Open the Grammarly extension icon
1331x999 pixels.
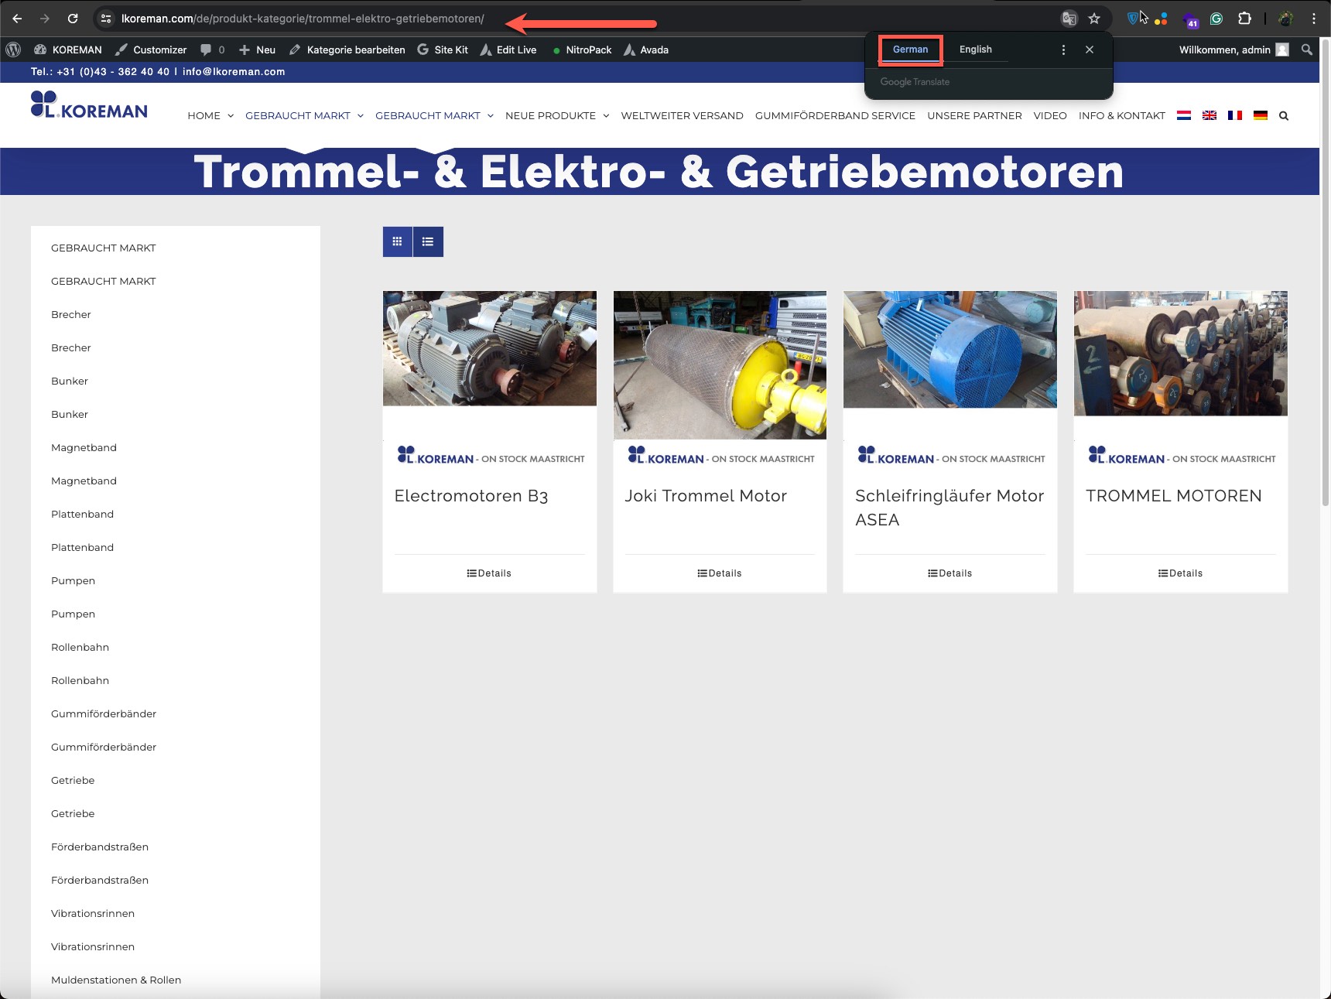(1216, 19)
